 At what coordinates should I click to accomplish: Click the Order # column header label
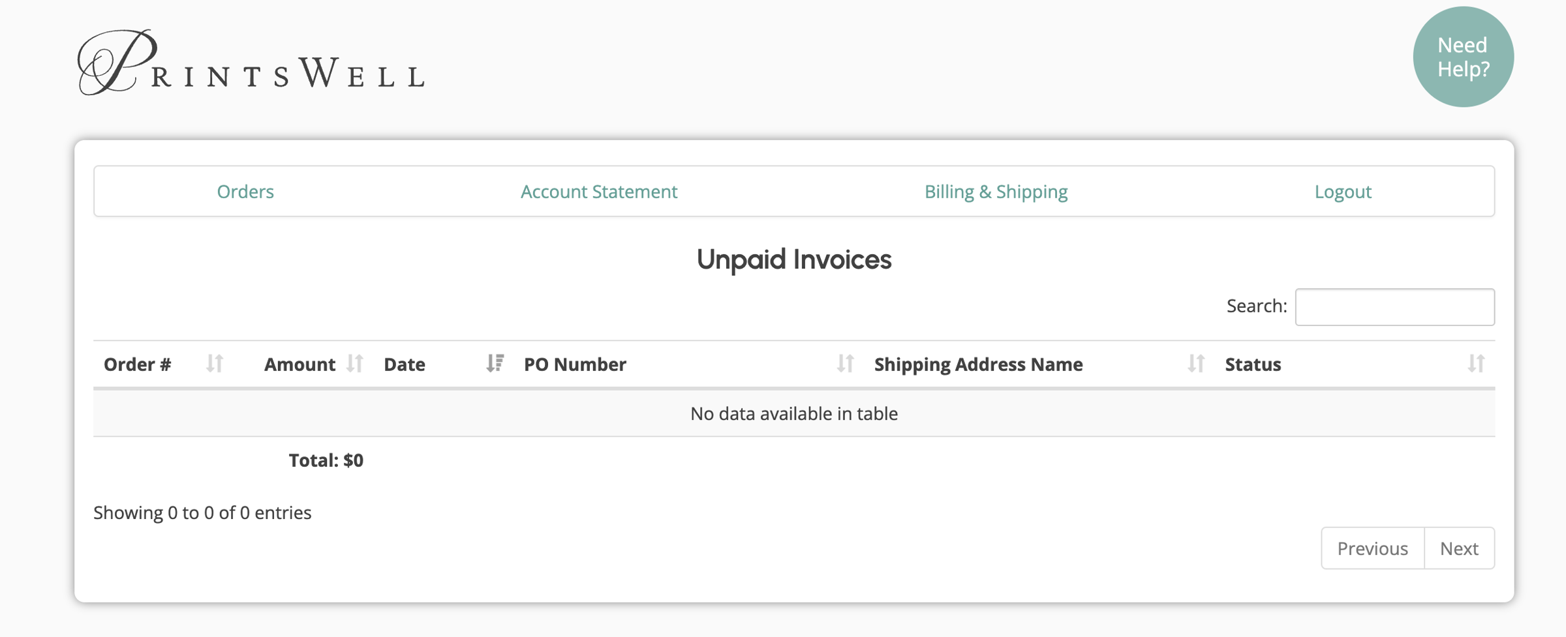(x=138, y=364)
